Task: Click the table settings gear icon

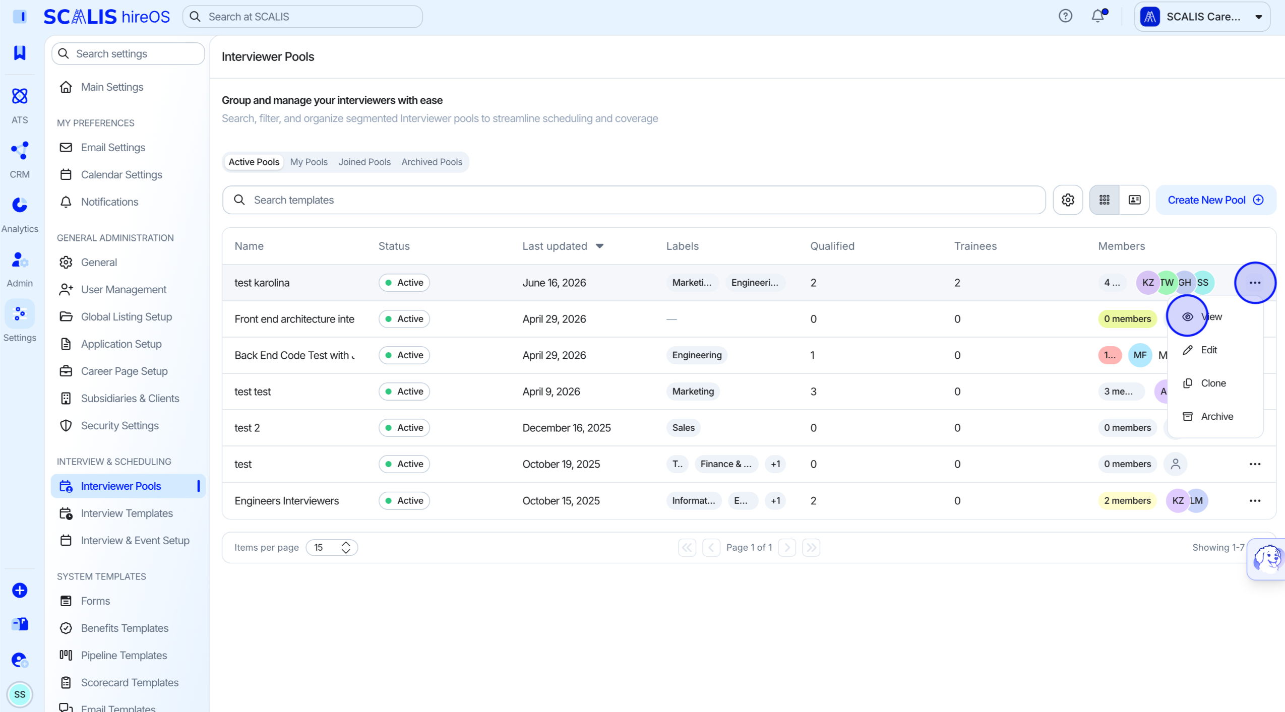Action: [1068, 200]
